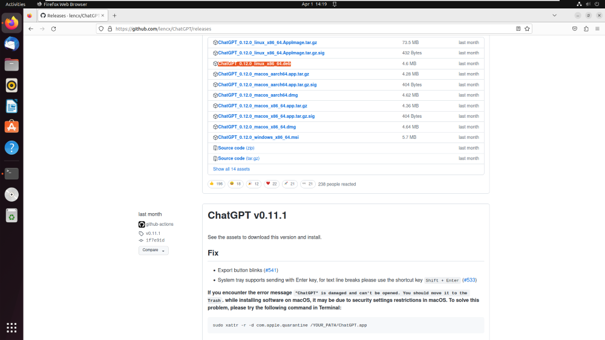This screenshot has width=605, height=340.
Task: Click the address bar URL field
Action: coord(313,29)
